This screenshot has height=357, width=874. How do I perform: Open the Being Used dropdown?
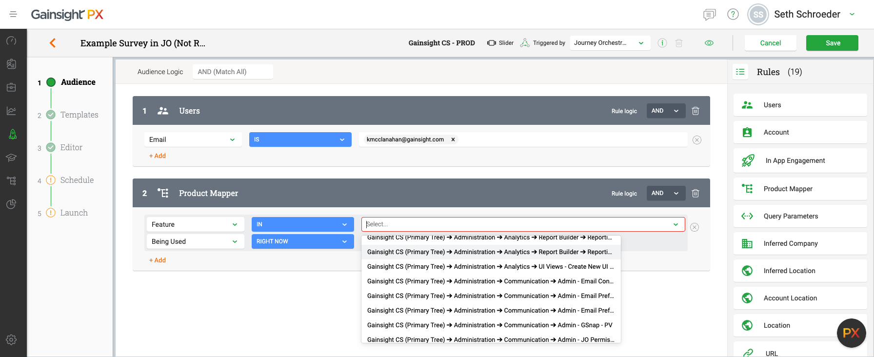pyautogui.click(x=195, y=241)
